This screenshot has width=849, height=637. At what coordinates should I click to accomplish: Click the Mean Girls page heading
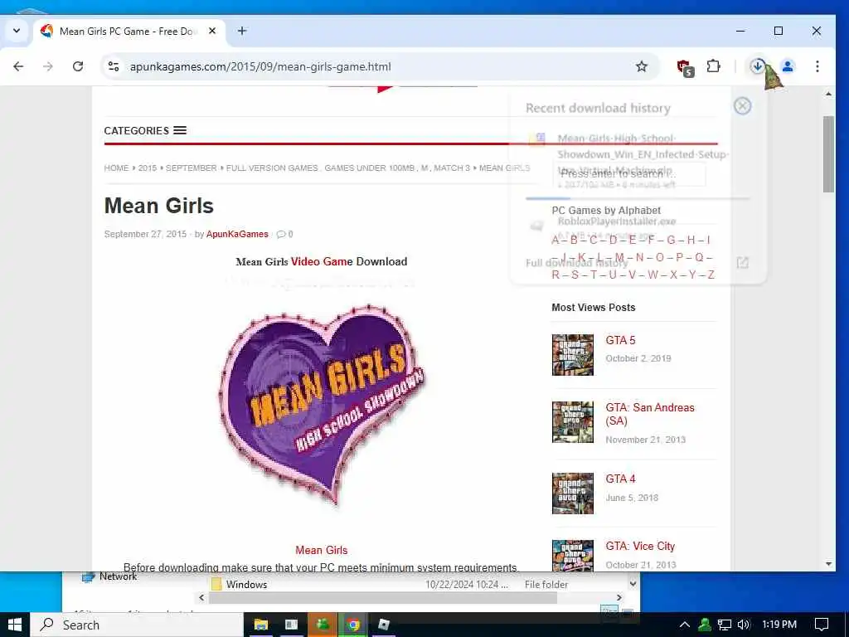[159, 206]
